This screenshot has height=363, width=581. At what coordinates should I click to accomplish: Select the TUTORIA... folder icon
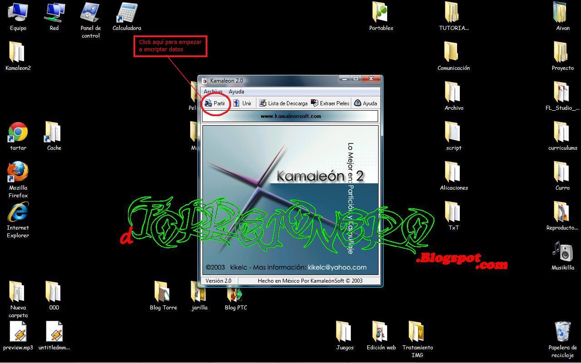(454, 17)
